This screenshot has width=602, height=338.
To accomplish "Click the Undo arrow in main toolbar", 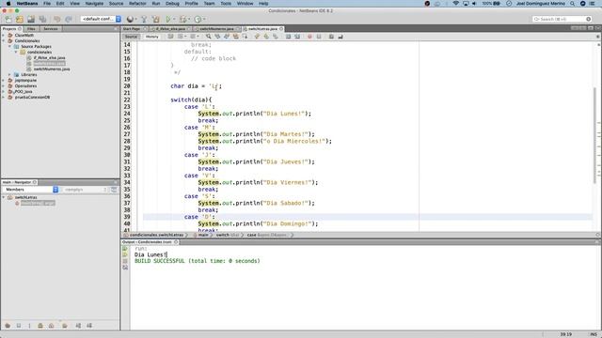I will (x=57, y=19).
